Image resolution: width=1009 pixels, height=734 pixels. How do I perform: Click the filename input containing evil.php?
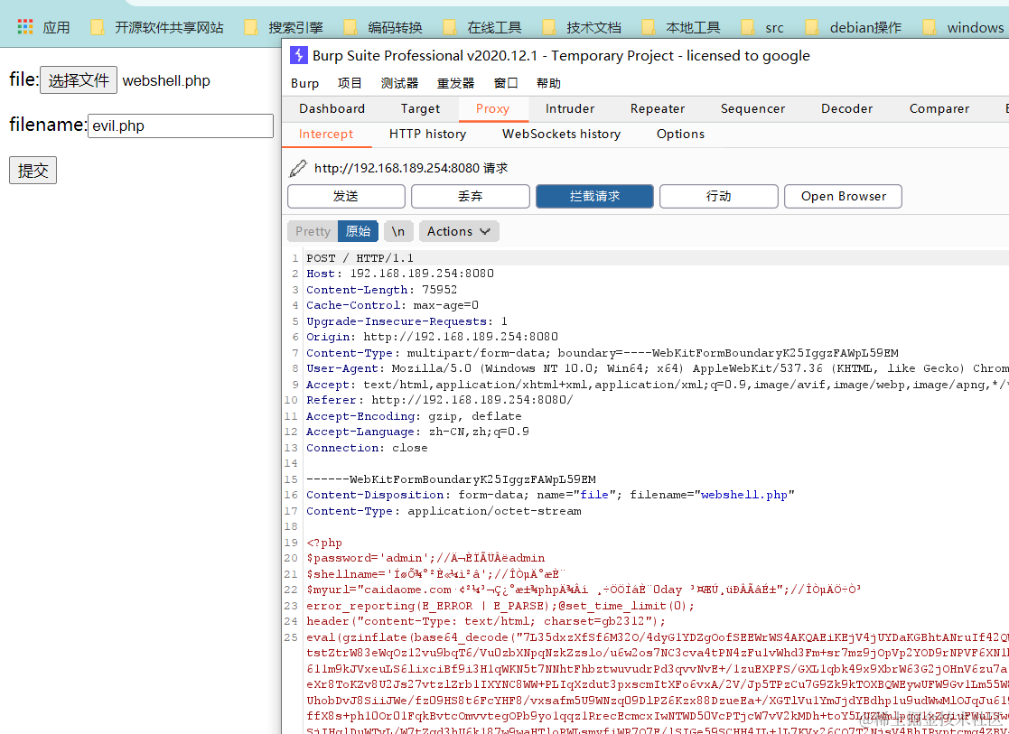coord(181,126)
